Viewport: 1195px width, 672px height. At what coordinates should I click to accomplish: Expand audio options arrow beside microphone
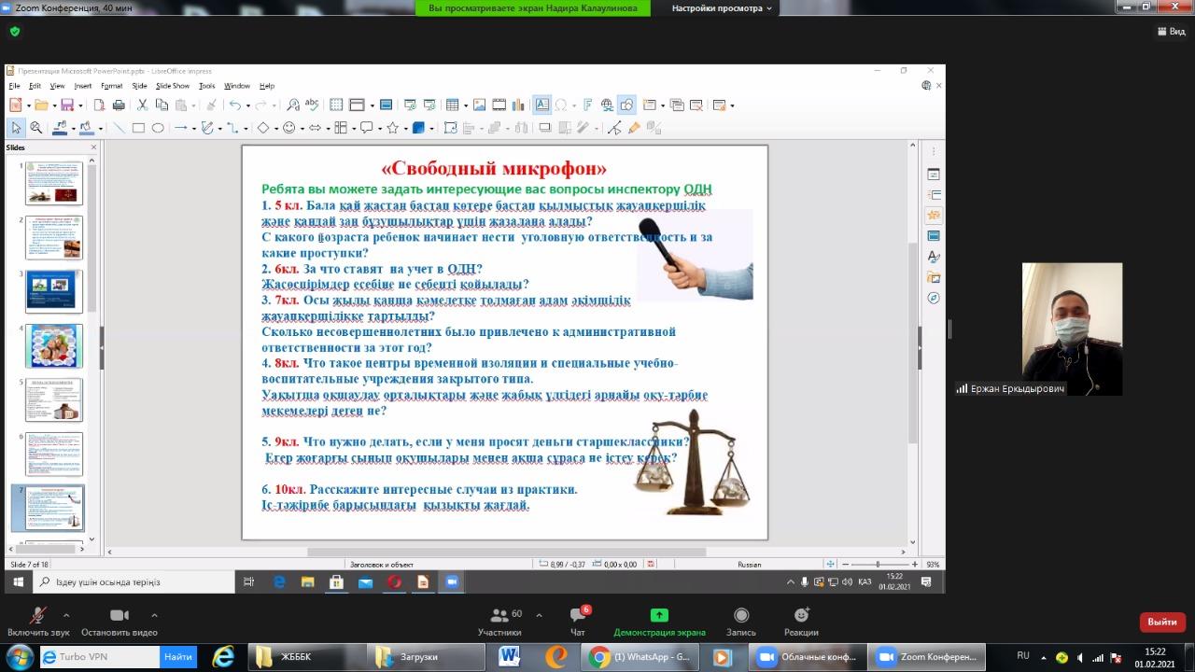(66, 615)
